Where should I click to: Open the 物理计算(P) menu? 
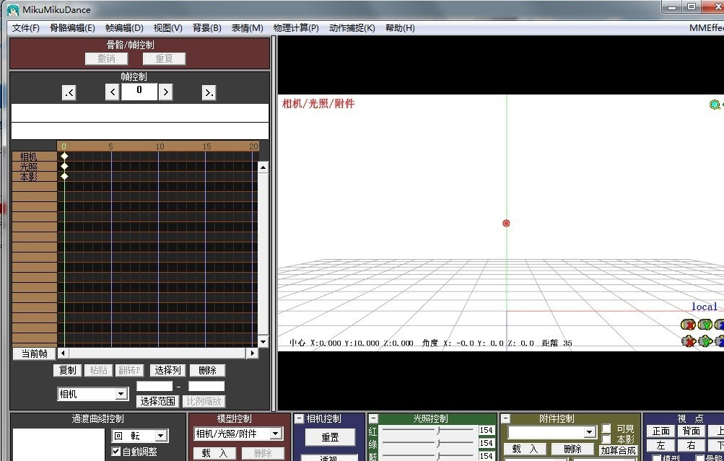[296, 28]
